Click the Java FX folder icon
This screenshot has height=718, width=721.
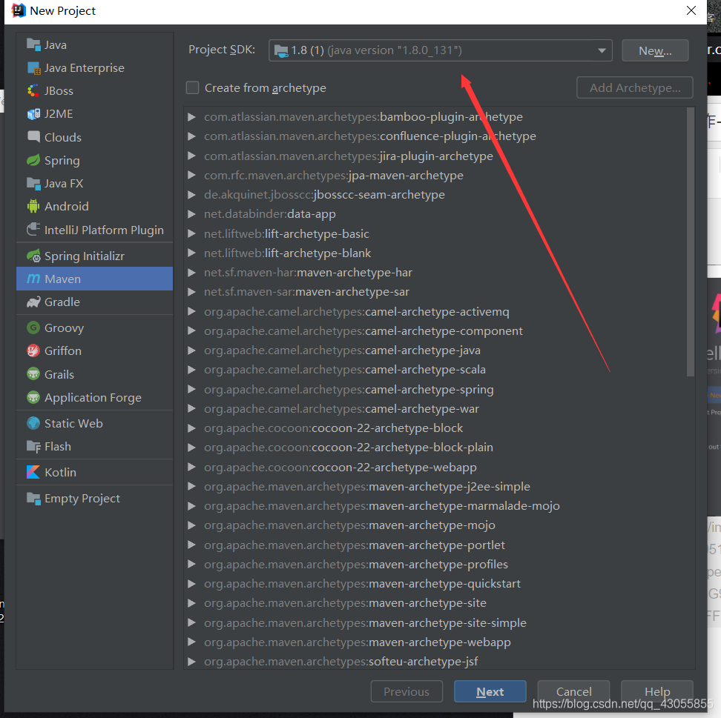point(33,183)
